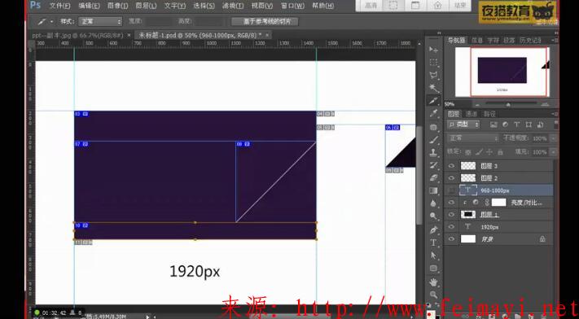Click the navigator zoom slider
Viewport: 579px width, 319px height.
[508, 104]
